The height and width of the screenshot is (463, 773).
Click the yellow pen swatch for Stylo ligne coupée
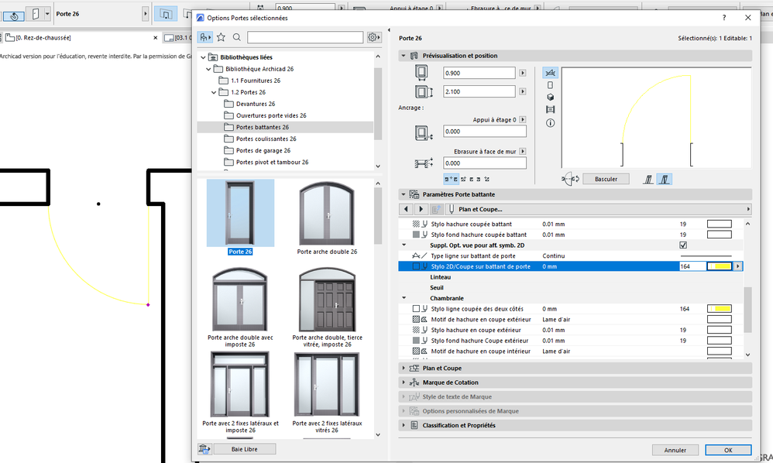(x=719, y=309)
